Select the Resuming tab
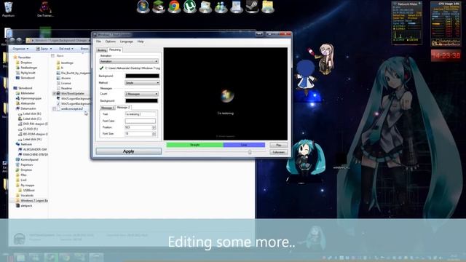466x262 pixels. 115,49
